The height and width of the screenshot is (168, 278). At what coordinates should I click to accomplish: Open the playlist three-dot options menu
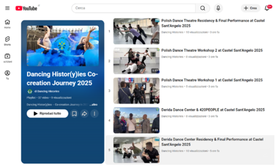94,113
